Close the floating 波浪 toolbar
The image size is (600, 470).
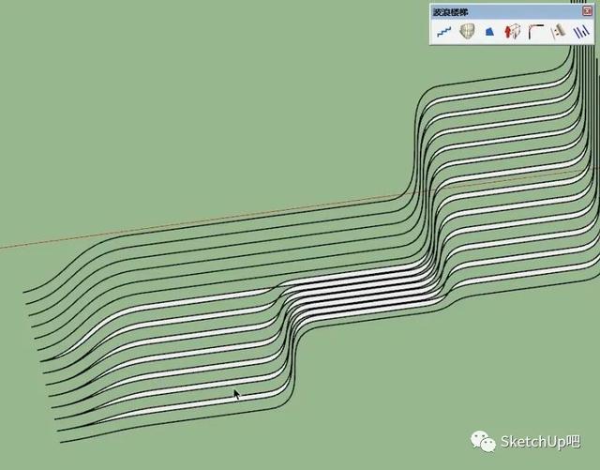click(x=588, y=11)
